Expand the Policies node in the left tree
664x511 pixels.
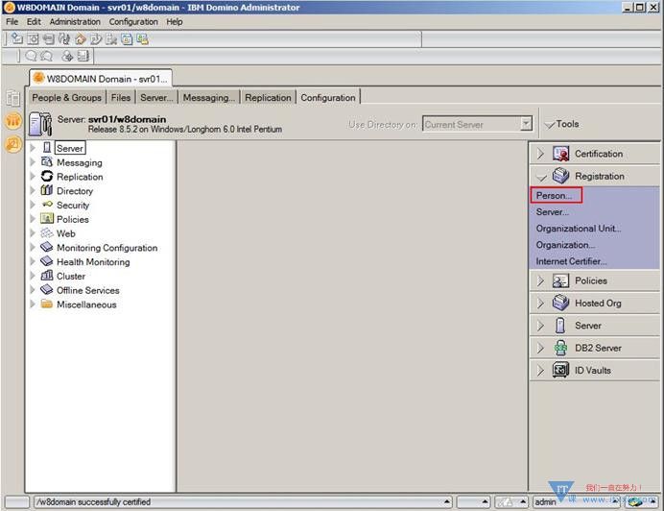pos(33,219)
